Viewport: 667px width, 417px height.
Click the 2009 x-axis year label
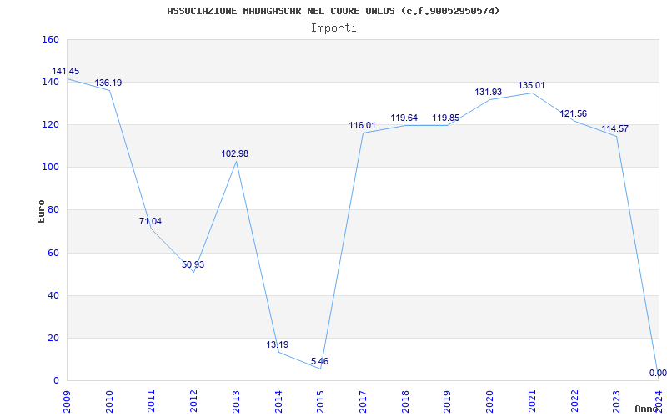(67, 402)
